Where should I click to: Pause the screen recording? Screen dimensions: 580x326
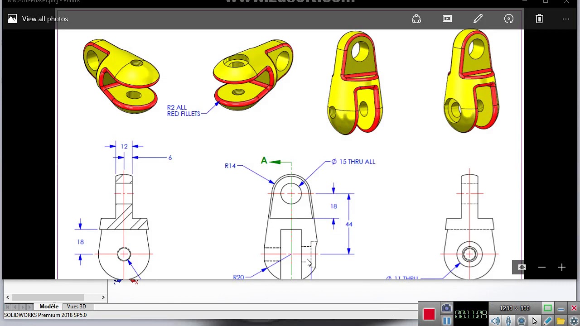pyautogui.click(x=446, y=321)
